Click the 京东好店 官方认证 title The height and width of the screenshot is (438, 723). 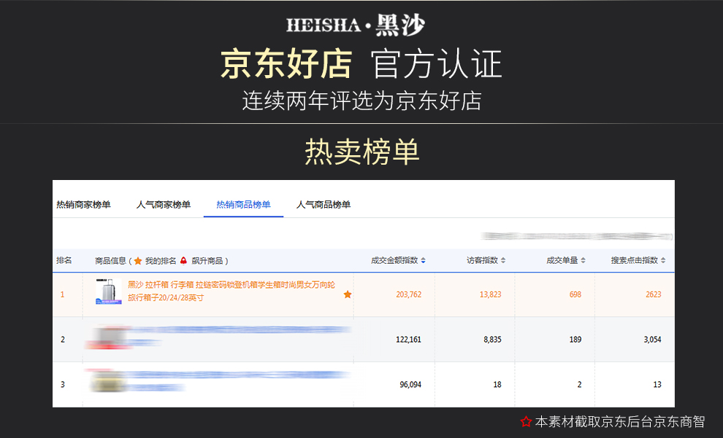click(361, 64)
